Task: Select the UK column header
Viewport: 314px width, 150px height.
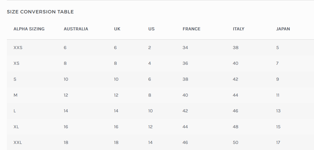Action: 117,29
